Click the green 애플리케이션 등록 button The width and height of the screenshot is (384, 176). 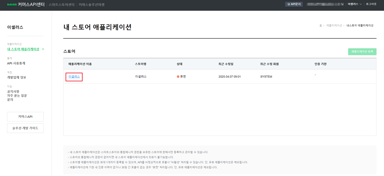(x=362, y=52)
